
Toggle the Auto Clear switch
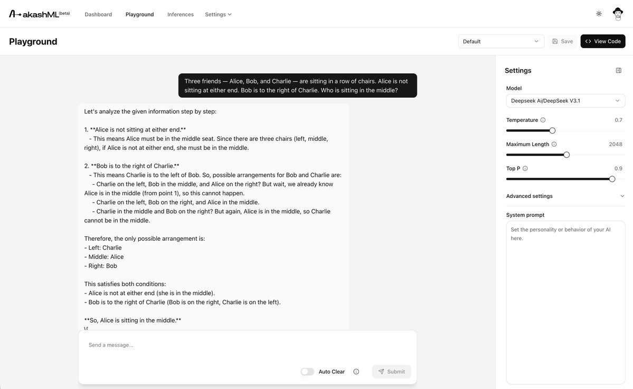coord(307,372)
